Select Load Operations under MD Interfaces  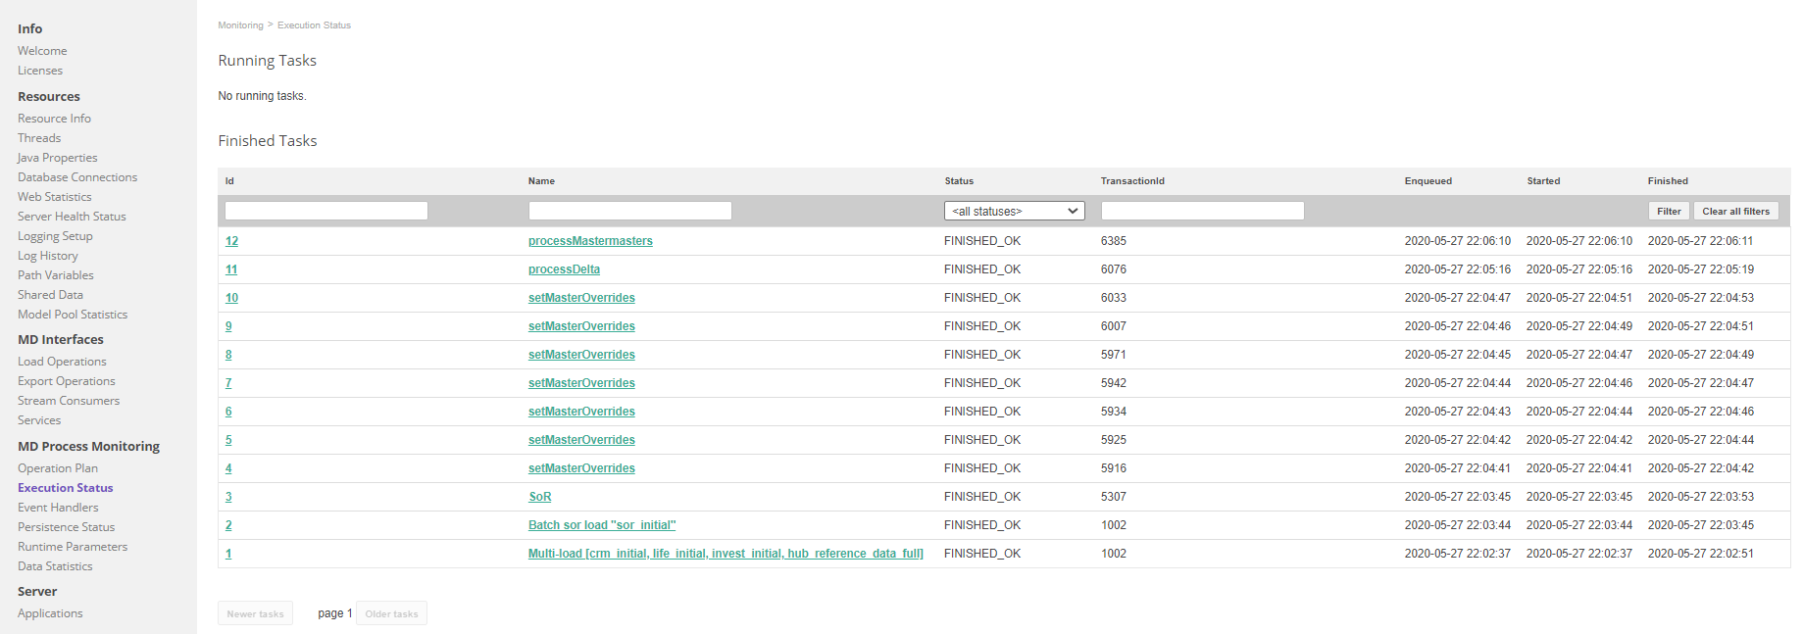[x=62, y=362]
